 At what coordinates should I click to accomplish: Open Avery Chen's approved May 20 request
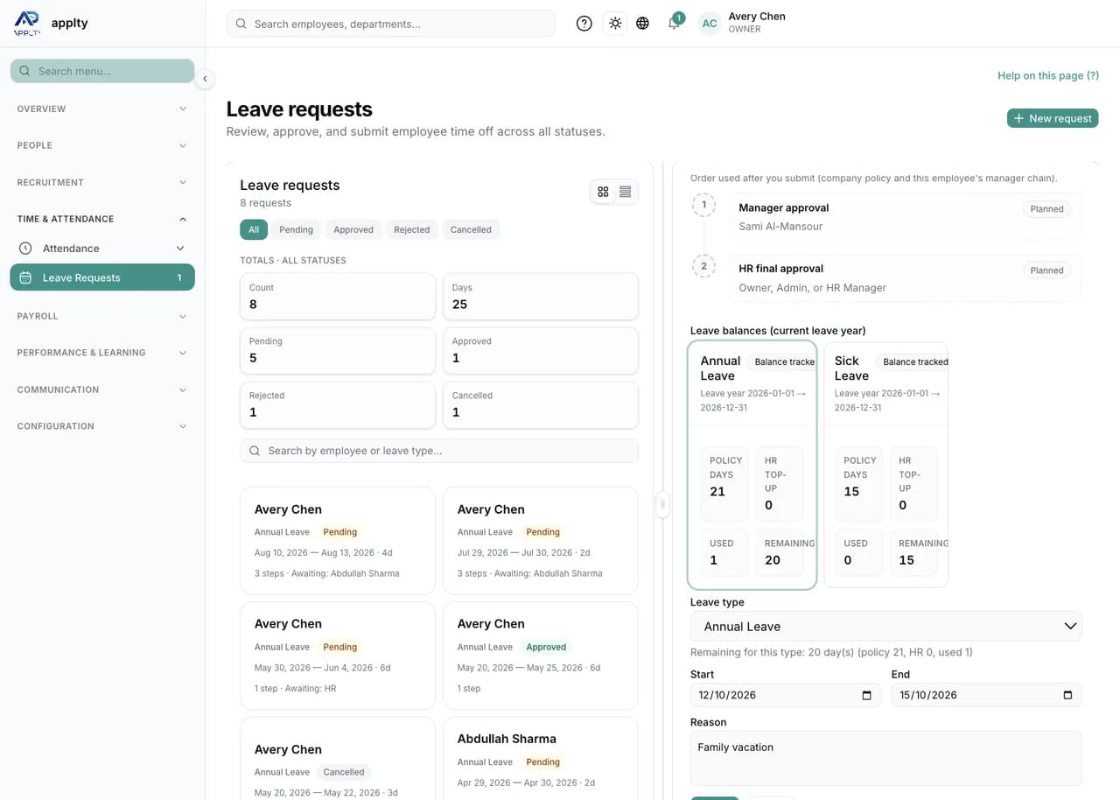coord(541,656)
